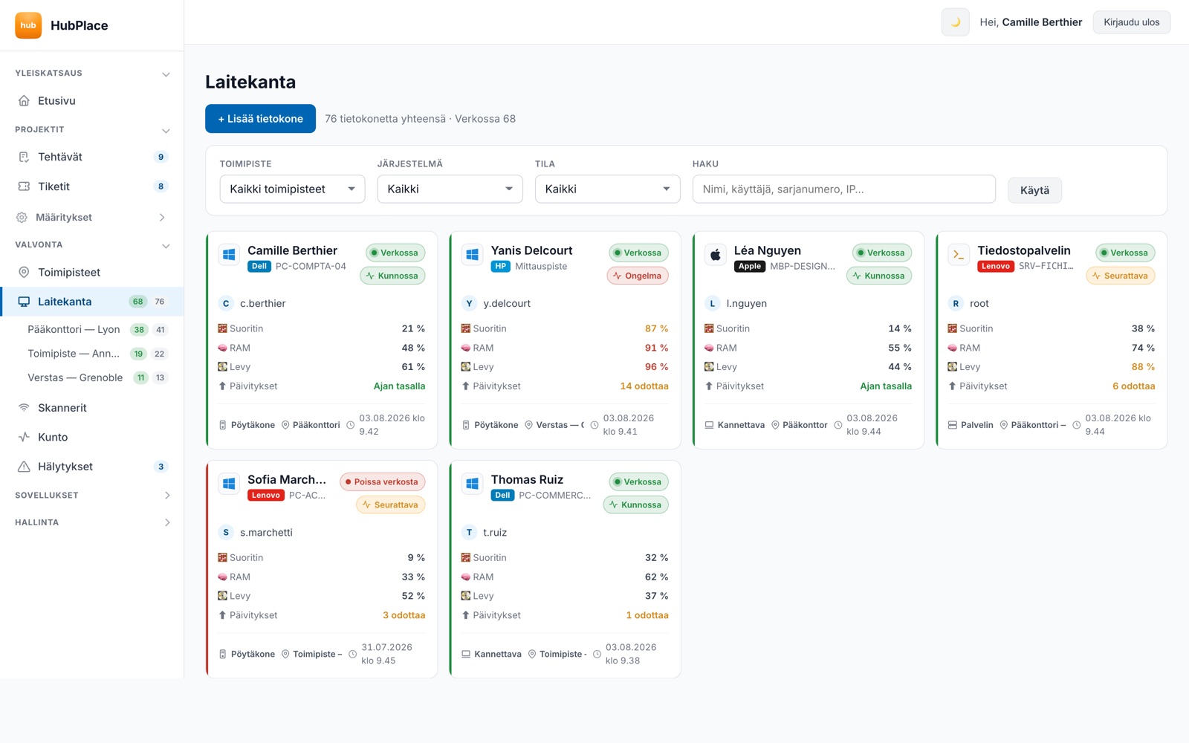This screenshot has width=1189, height=743.
Task: Open the Léa Nguyen computer name
Action: [x=768, y=250]
